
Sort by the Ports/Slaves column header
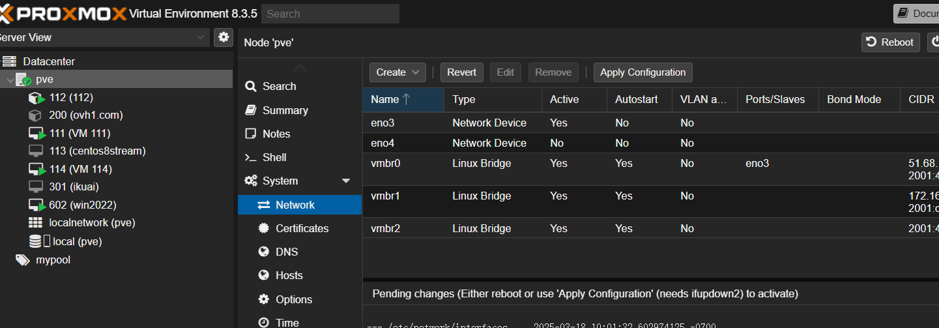[778, 99]
